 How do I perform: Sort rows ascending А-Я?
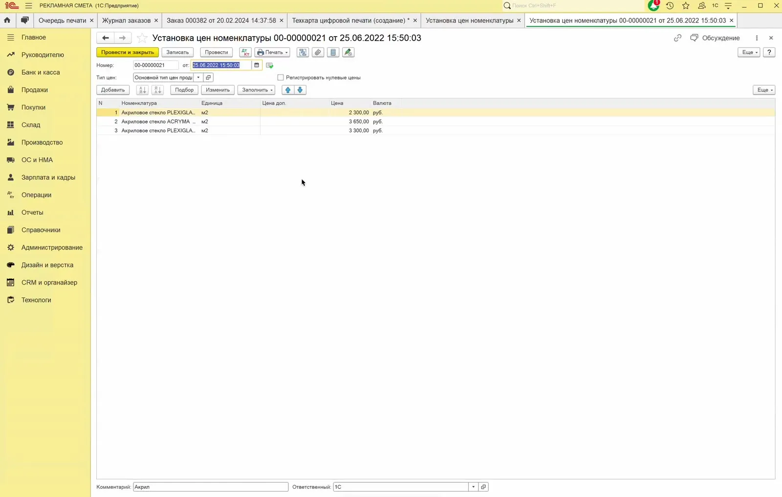pyautogui.click(x=142, y=90)
